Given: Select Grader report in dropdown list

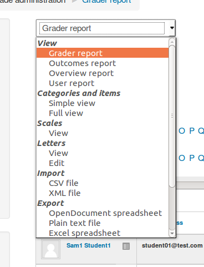Looking at the screenshot, I should click(103, 53).
